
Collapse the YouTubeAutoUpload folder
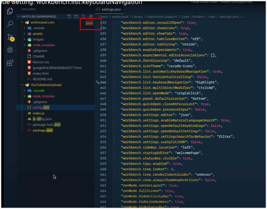[x=22, y=85]
